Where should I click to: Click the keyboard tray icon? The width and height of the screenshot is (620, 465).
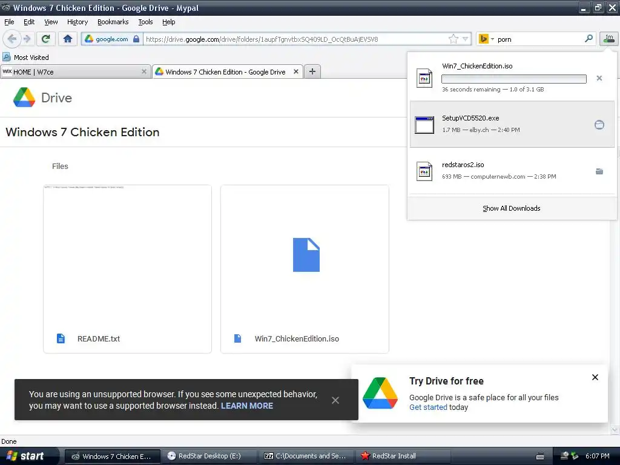pos(539,457)
